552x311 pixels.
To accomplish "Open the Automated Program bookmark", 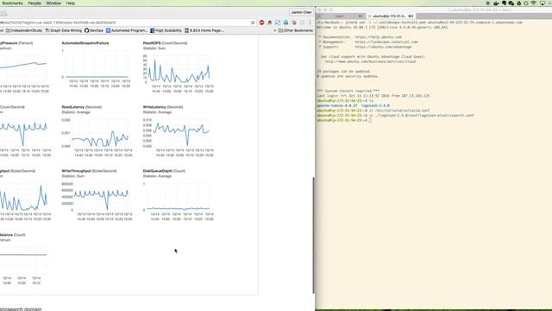I will tap(127, 31).
